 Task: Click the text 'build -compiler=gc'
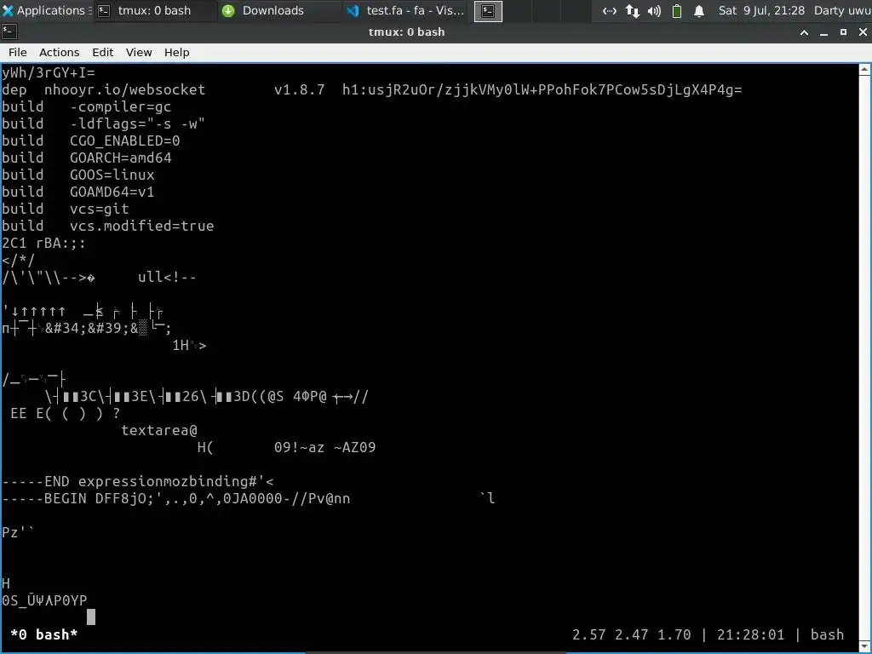coord(86,106)
